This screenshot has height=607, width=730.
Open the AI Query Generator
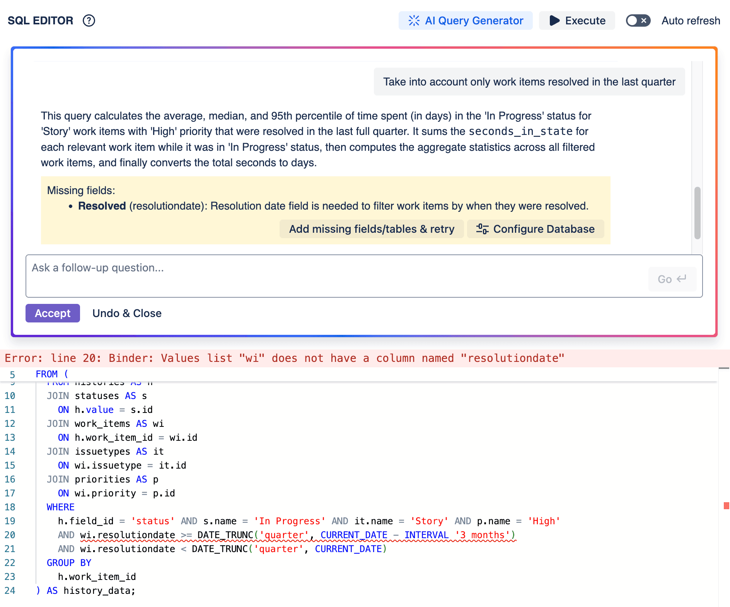point(466,20)
